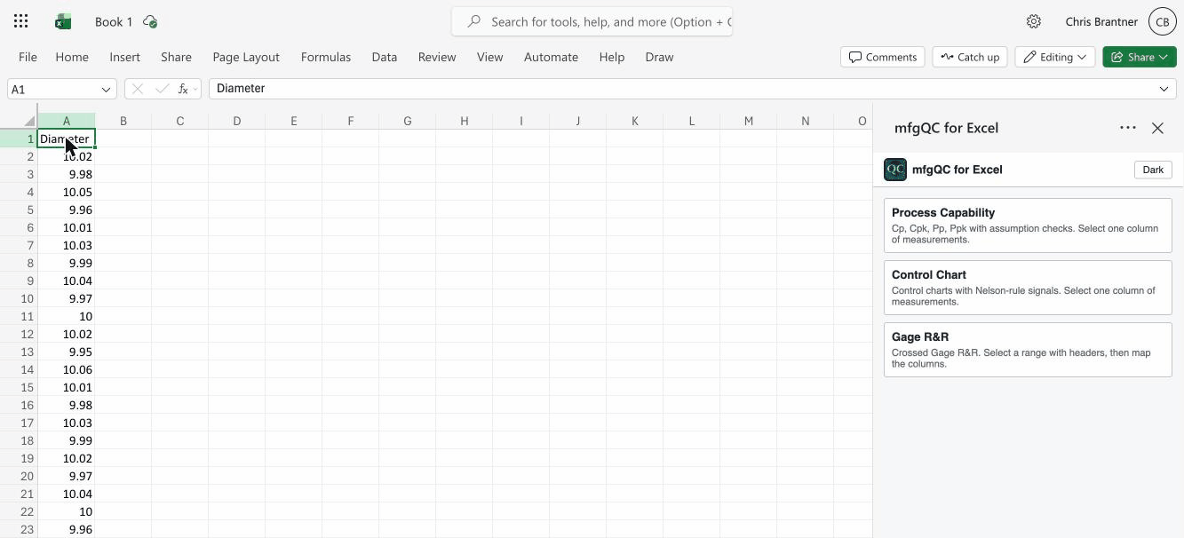Open the Share ribbon tab
This screenshot has width=1184, height=538.
point(176,57)
